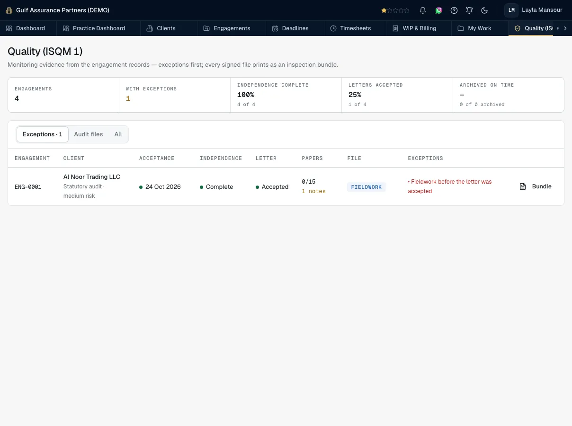Click the FILE column header
The width and height of the screenshot is (572, 426).
354,158
